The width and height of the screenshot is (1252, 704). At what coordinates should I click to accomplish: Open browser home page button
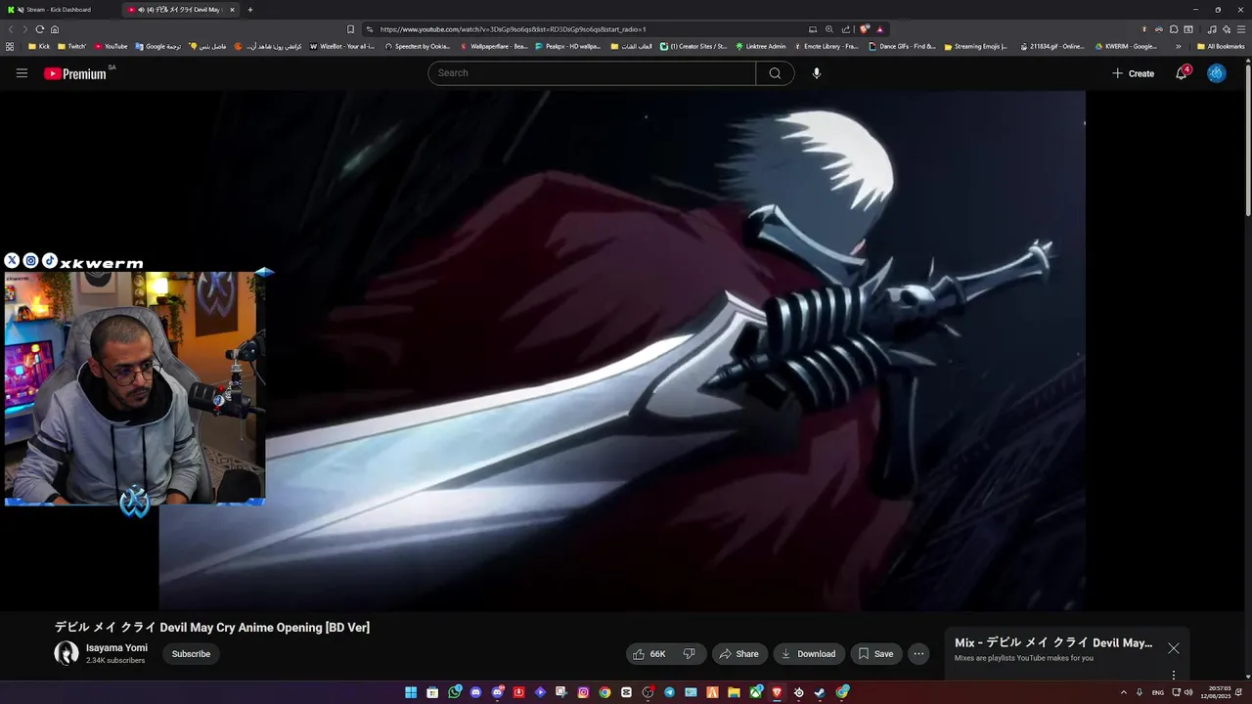[x=55, y=29]
